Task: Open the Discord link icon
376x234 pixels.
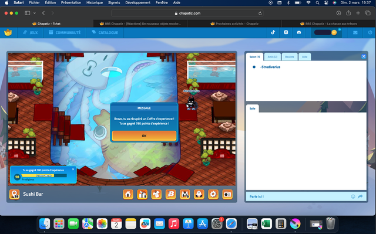Action: [x=299, y=32]
